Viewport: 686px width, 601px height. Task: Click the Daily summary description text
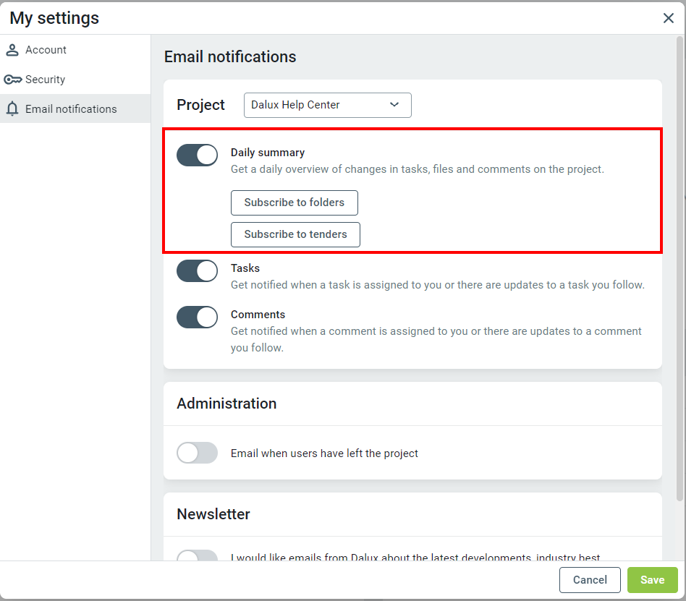point(417,169)
